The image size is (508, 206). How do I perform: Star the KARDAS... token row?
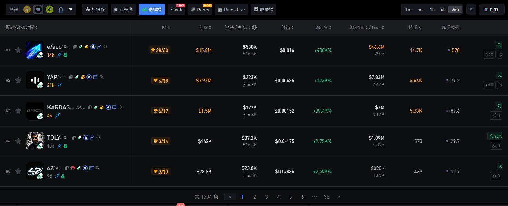pos(18,111)
